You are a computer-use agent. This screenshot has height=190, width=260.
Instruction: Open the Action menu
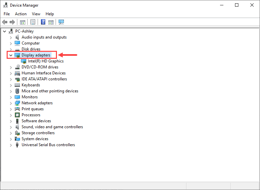[21, 14]
